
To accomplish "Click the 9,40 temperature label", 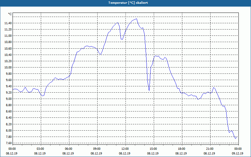I will pos(9,86).
